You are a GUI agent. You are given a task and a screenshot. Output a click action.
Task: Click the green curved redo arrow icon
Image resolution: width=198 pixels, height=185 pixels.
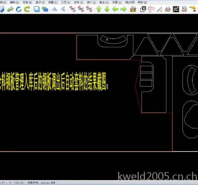click(11, 9)
